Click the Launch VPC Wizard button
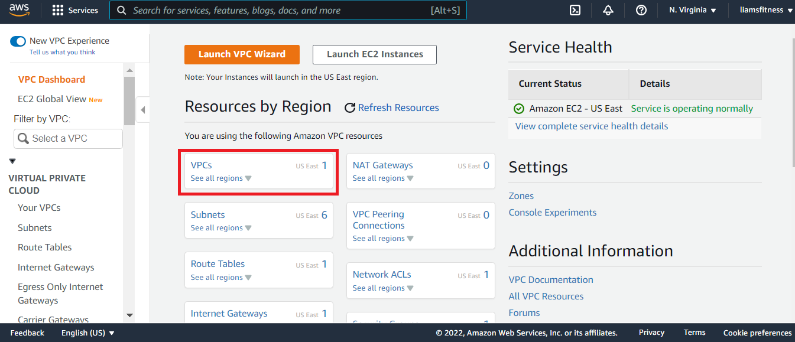Viewport: 795px width, 342px height. pos(242,54)
